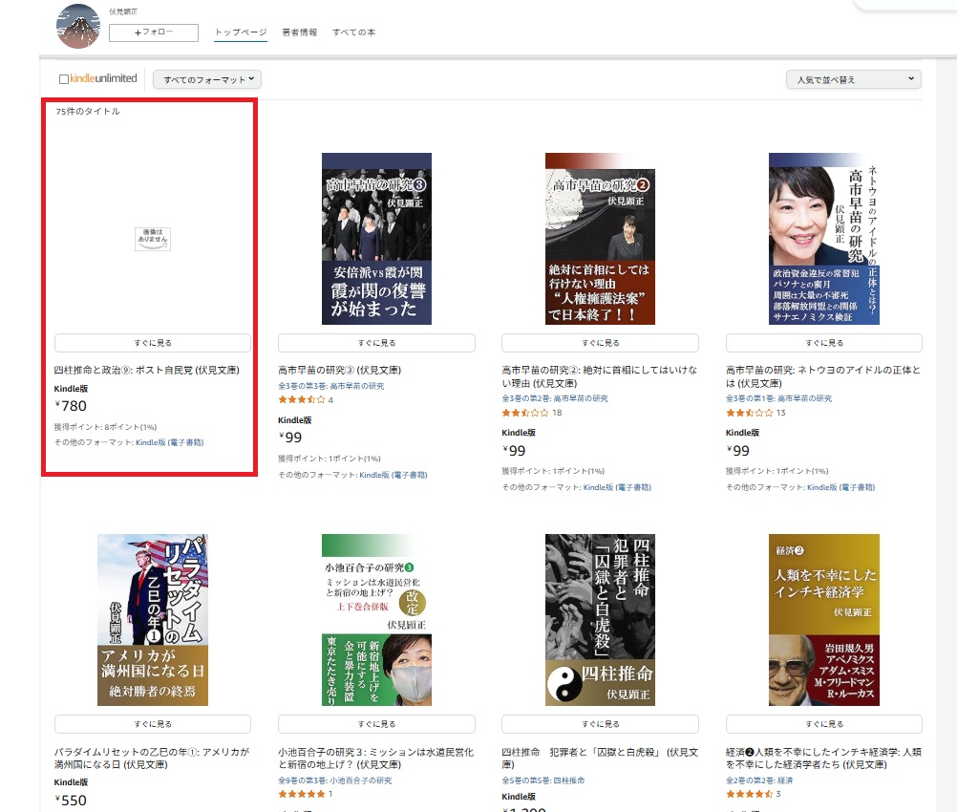The width and height of the screenshot is (957, 812).
Task: Select the すべての本 tab
Action: coord(353,32)
